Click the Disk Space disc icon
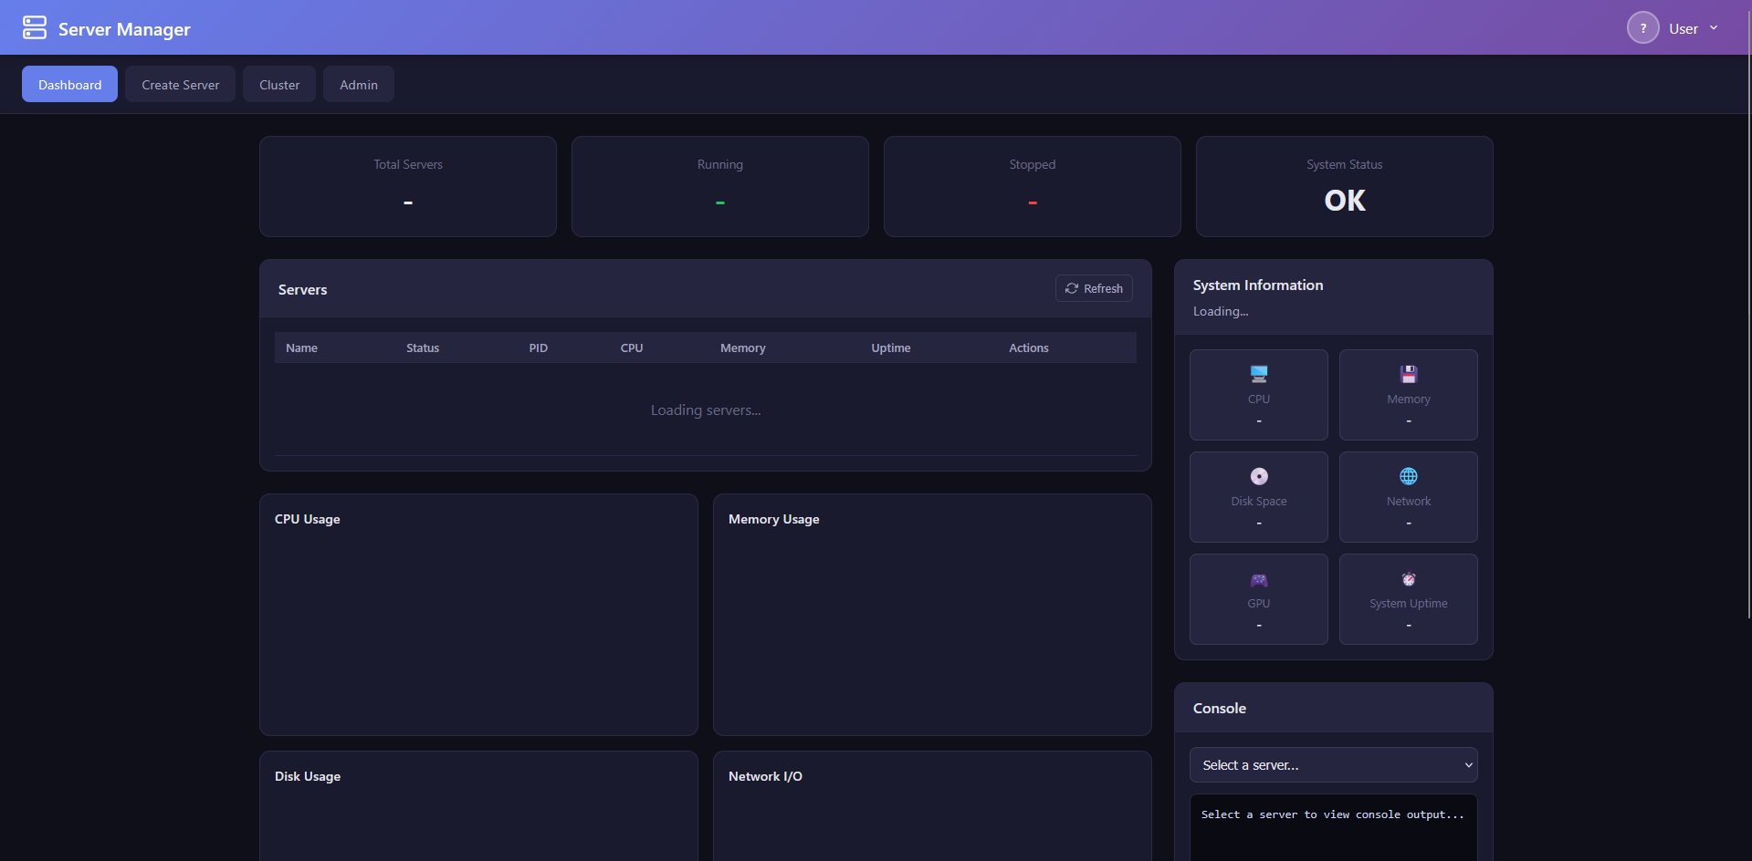Screen dimensions: 1752x861 [x=1259, y=476]
